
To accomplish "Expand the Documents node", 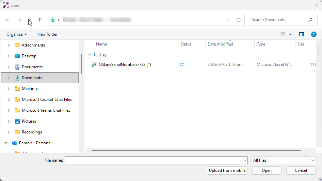I will click(9, 67).
